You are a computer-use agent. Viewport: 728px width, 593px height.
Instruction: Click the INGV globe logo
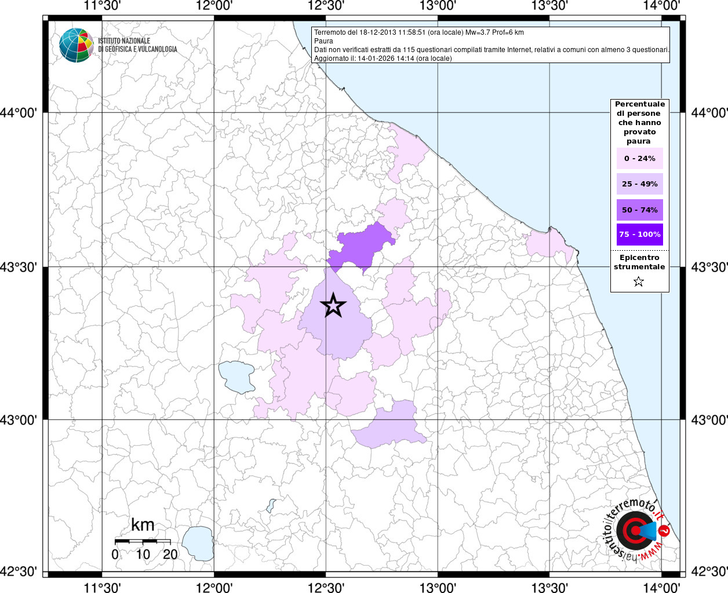coord(76,45)
